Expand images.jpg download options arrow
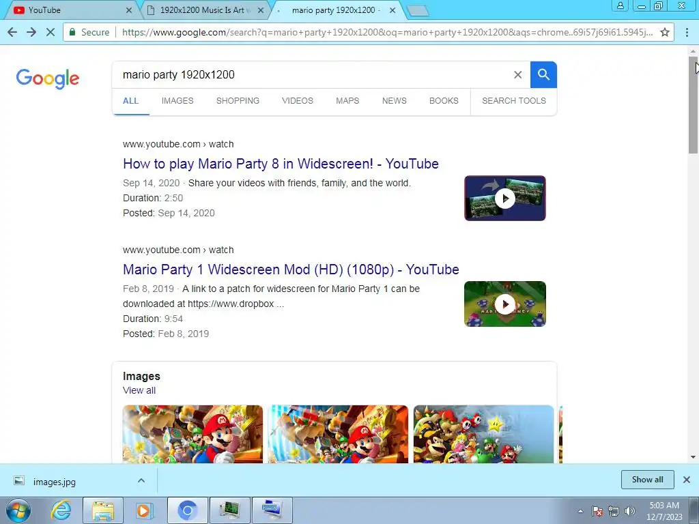This screenshot has width=699, height=524. coord(141,480)
